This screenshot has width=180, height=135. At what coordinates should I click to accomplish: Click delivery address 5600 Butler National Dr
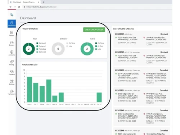156,76
